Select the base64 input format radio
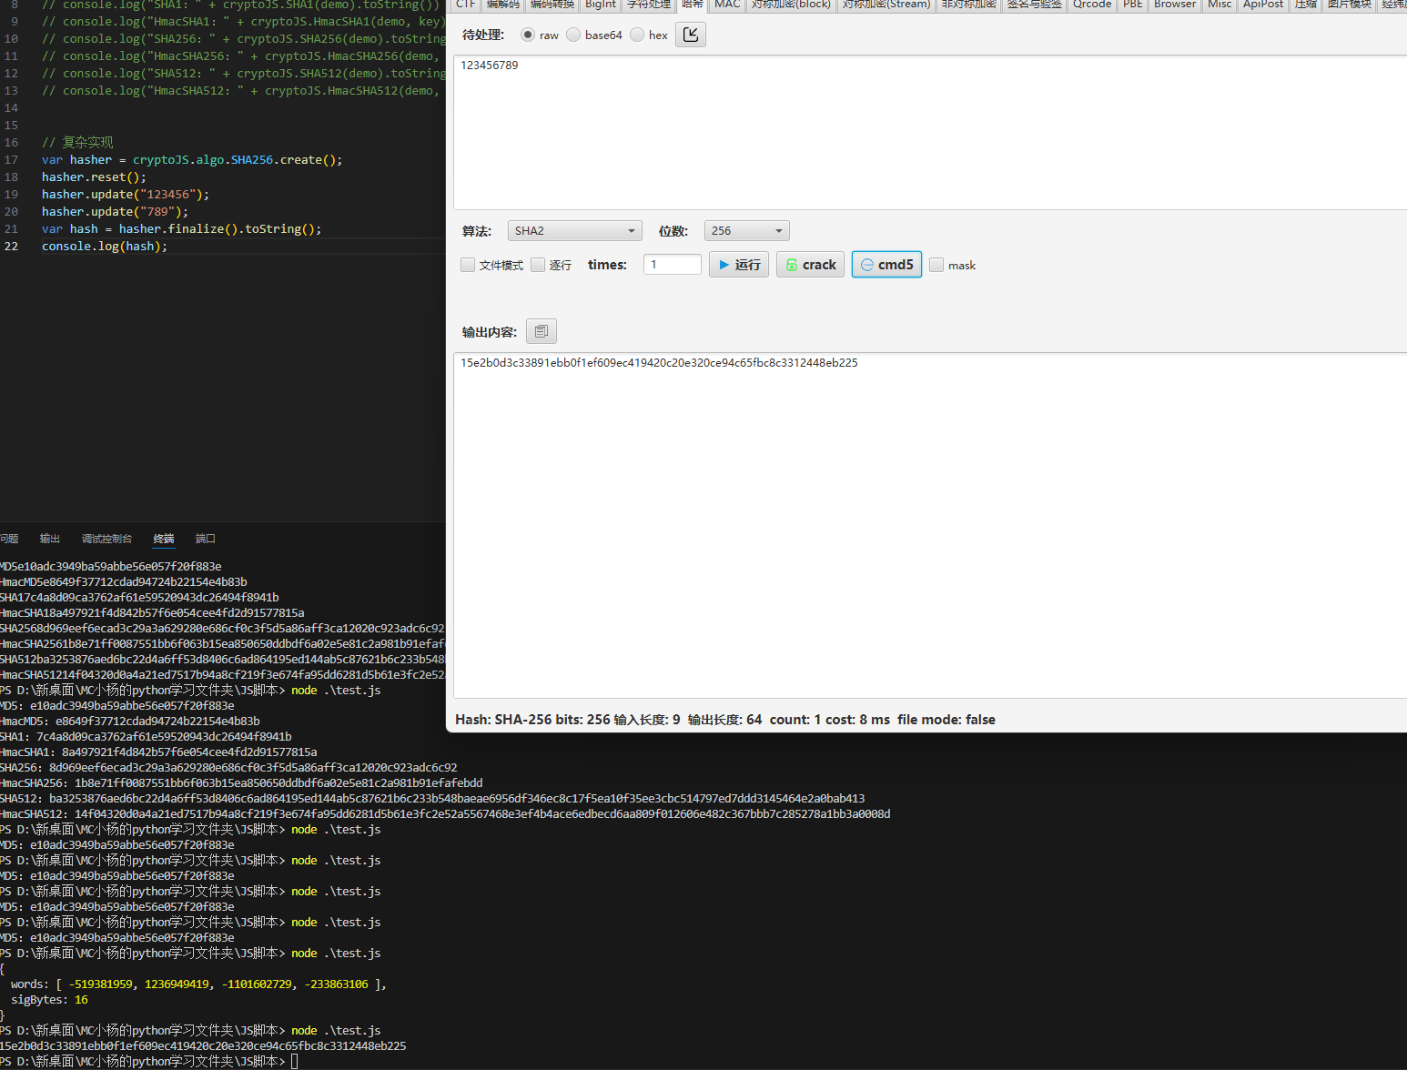Viewport: 1407px width, 1070px height. (573, 35)
